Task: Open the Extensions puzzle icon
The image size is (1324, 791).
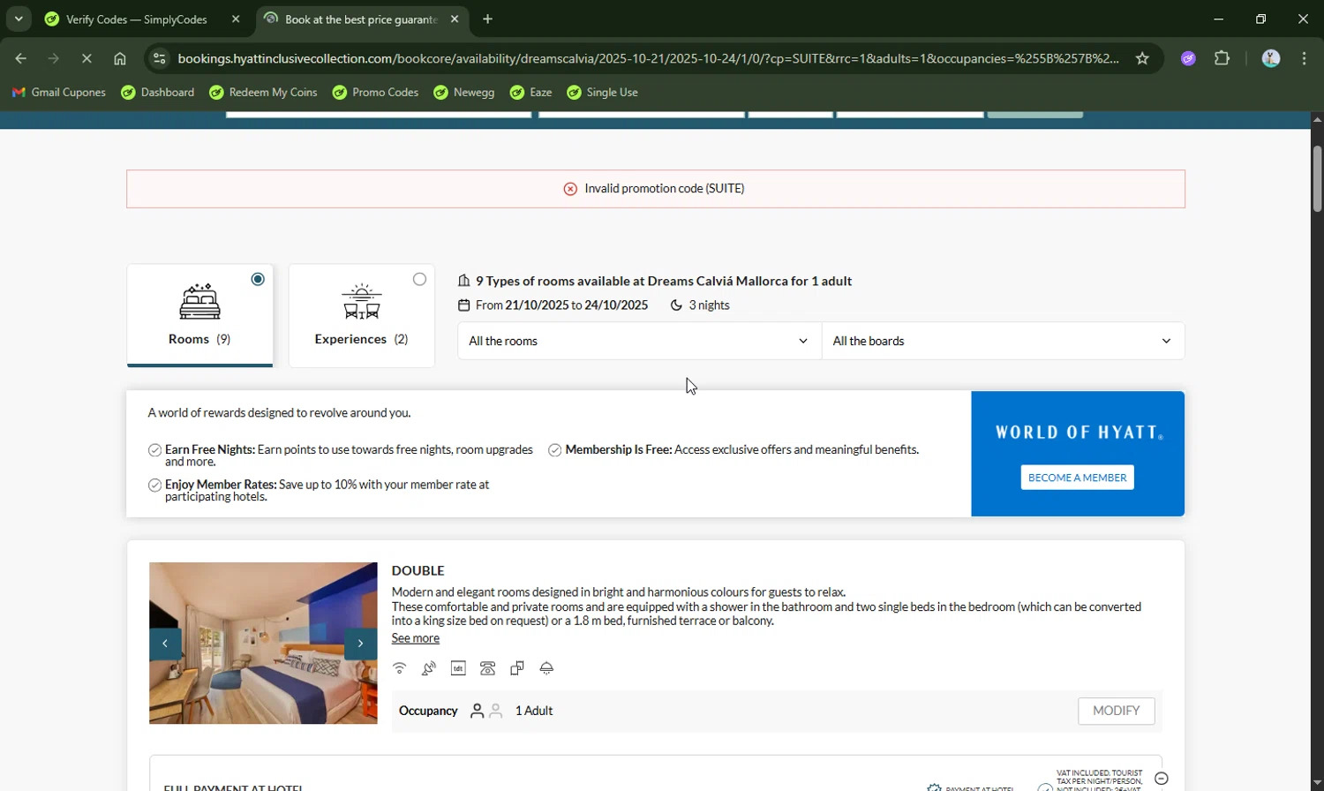Action: pyautogui.click(x=1222, y=58)
